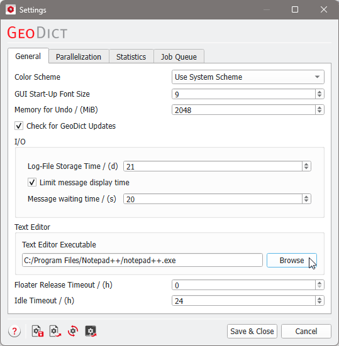Screen dimensions: 339x346
Task: Open the Color Scheme dropdown
Action: (248, 77)
